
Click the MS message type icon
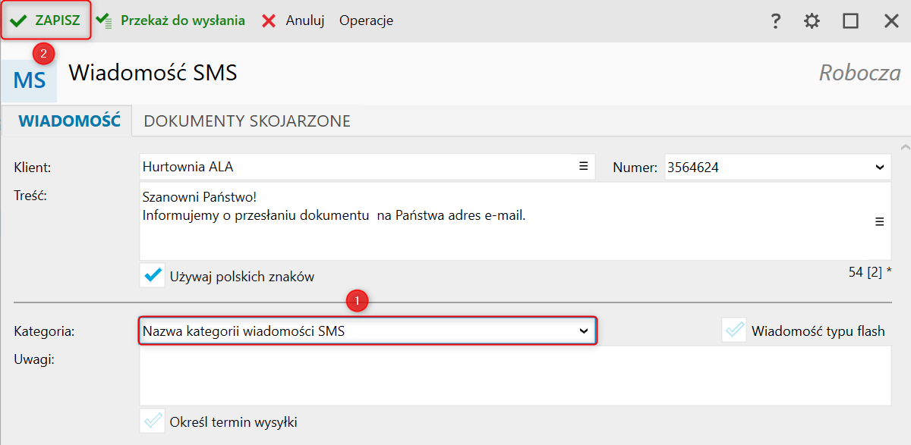pos(29,80)
